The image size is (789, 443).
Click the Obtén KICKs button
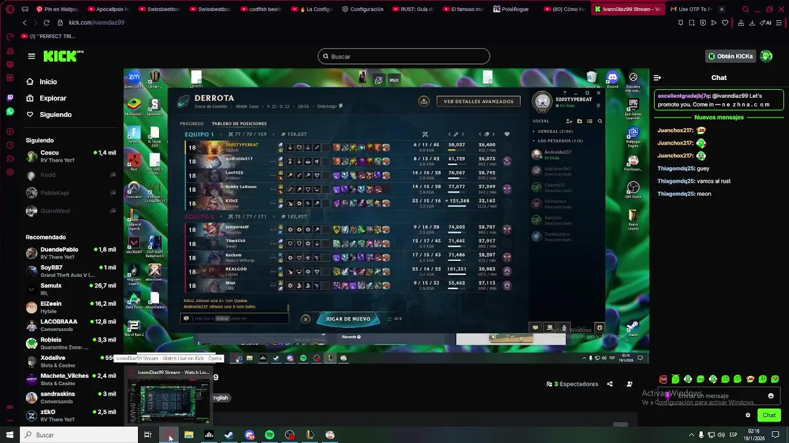click(730, 56)
